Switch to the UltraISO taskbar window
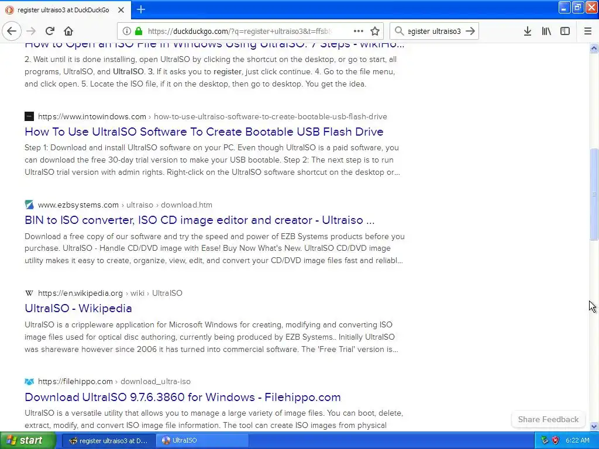Viewport: 599px width, 449px height. (x=202, y=441)
